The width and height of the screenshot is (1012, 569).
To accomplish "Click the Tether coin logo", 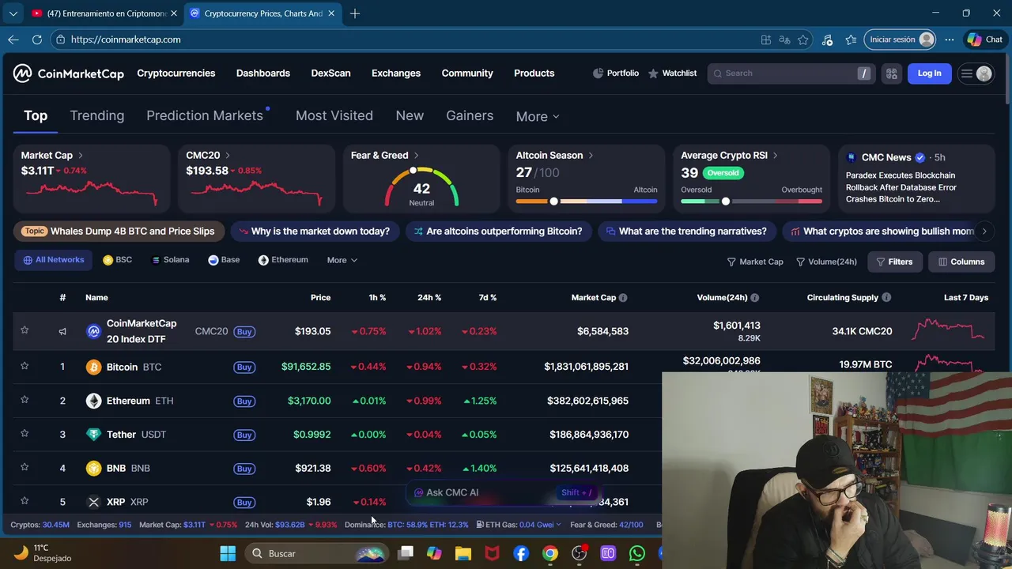I will point(93,435).
